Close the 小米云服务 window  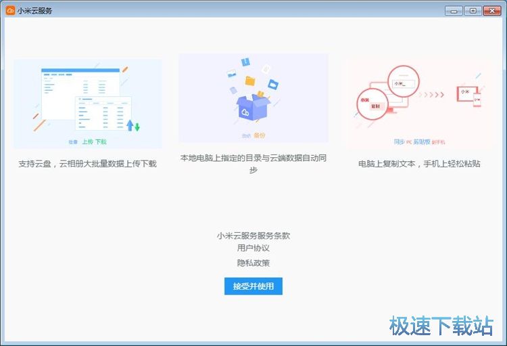[x=492, y=11]
